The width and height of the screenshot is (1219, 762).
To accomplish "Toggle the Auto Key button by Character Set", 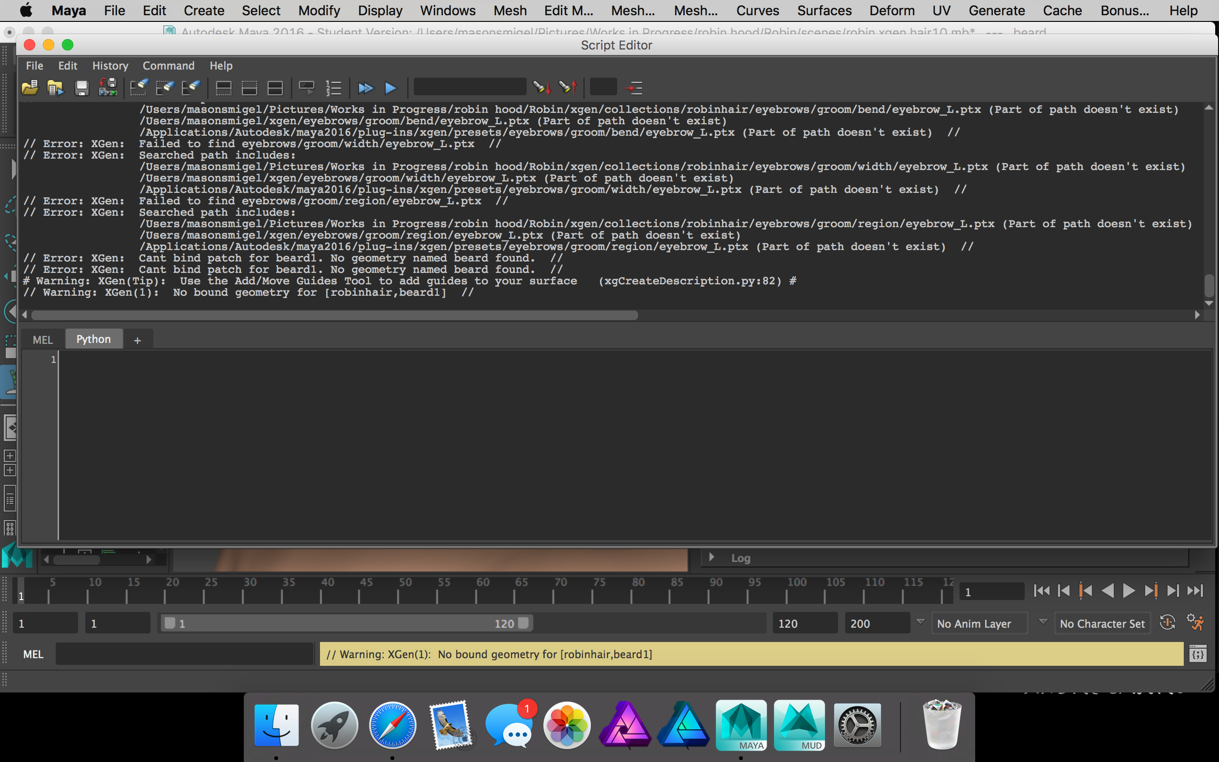I will (1168, 622).
